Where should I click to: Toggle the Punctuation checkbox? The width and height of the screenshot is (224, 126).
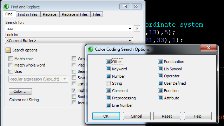tap(160, 62)
